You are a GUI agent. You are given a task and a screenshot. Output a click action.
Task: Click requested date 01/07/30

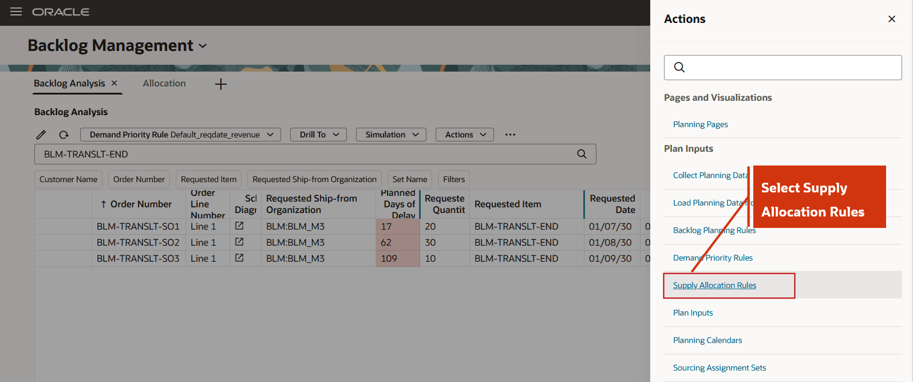[612, 226]
